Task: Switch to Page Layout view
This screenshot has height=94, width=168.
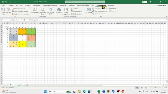Action: 141,88
